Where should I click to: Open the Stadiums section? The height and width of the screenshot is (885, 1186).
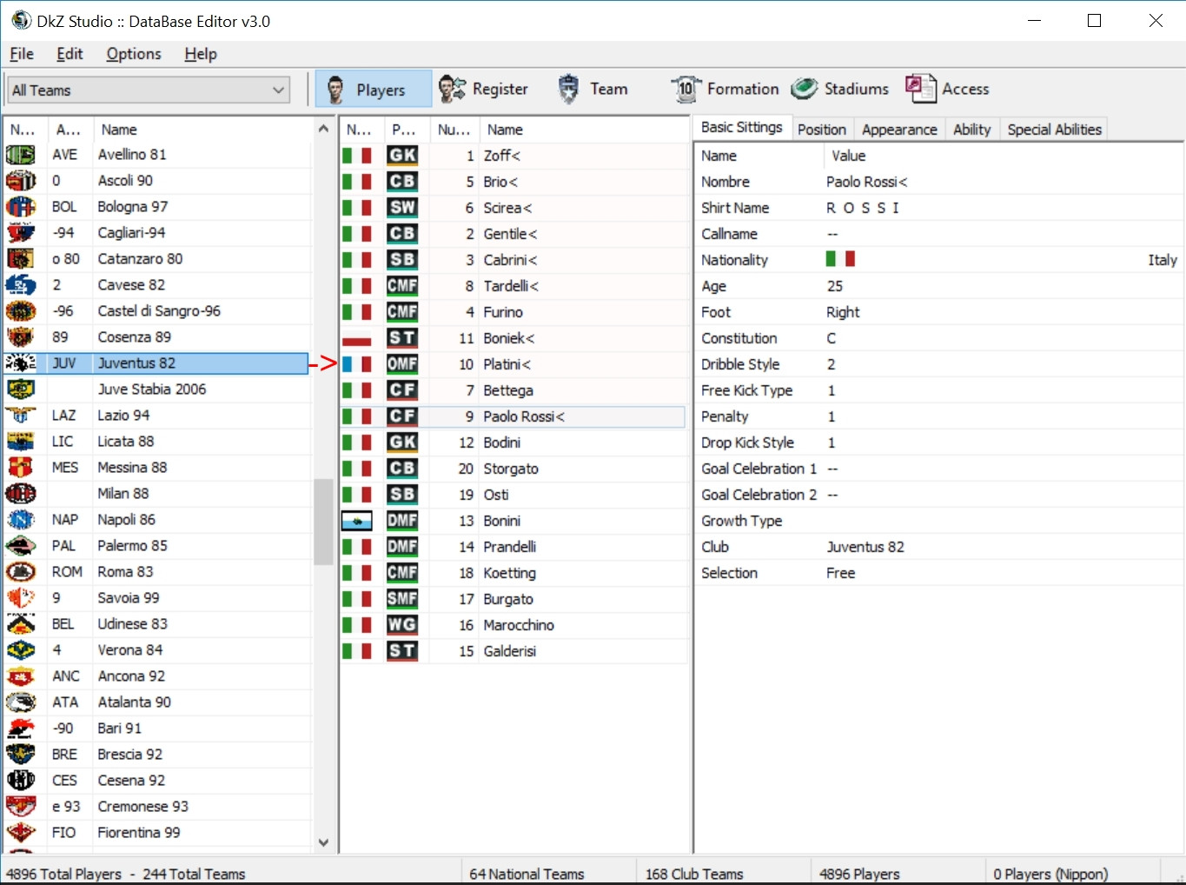840,89
